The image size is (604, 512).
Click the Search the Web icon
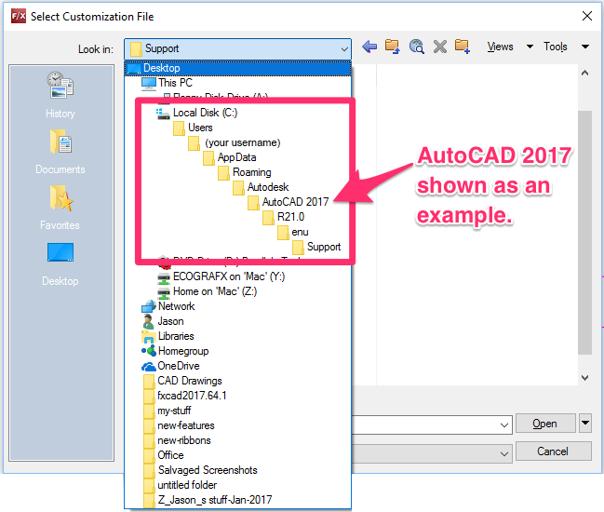tap(416, 47)
